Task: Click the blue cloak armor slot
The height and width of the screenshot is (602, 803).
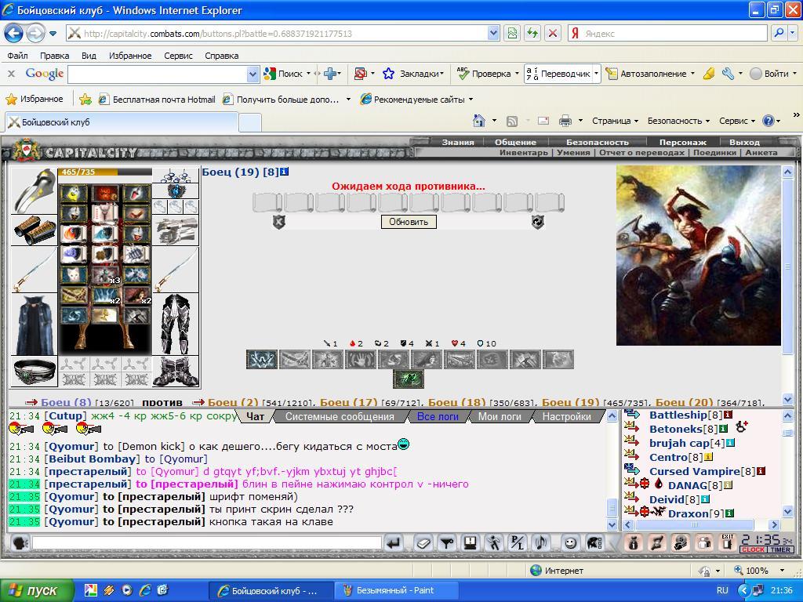Action: click(x=34, y=325)
